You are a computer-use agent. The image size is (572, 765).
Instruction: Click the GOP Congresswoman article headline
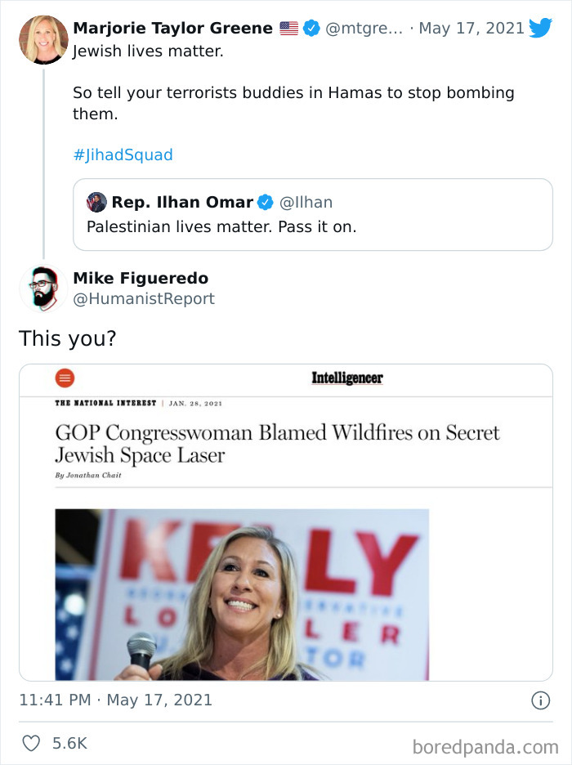[277, 443]
